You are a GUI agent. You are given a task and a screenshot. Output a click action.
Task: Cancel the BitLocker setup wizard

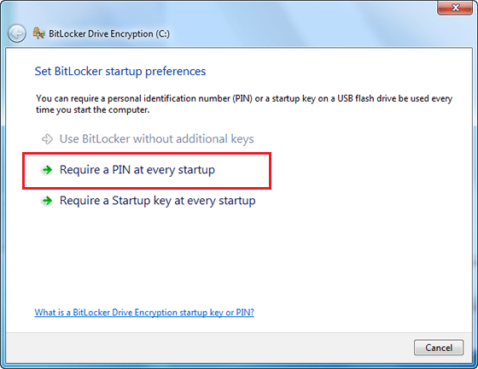point(439,348)
